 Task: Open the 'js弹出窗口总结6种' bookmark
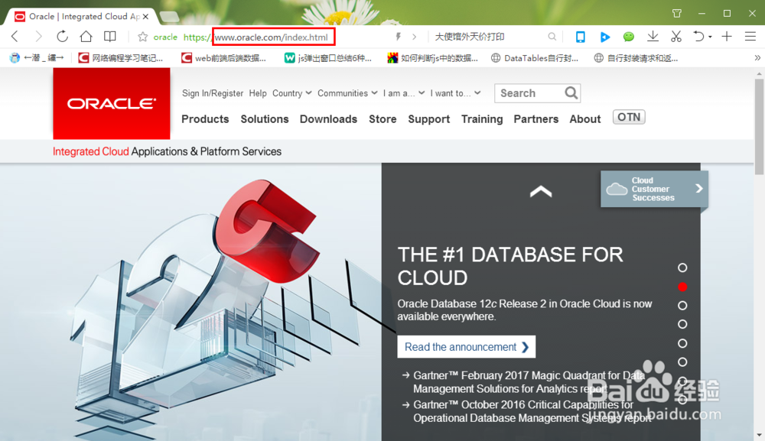pos(328,58)
